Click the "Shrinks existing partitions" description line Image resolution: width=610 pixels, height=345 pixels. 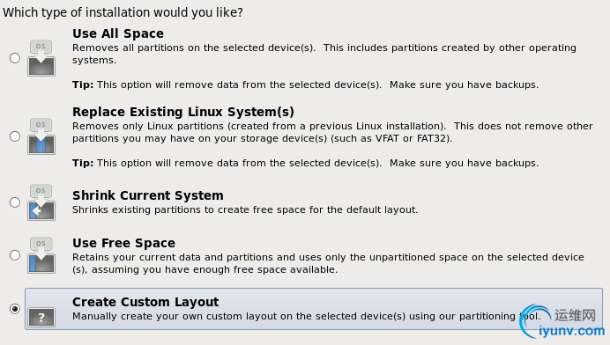pyautogui.click(x=245, y=209)
